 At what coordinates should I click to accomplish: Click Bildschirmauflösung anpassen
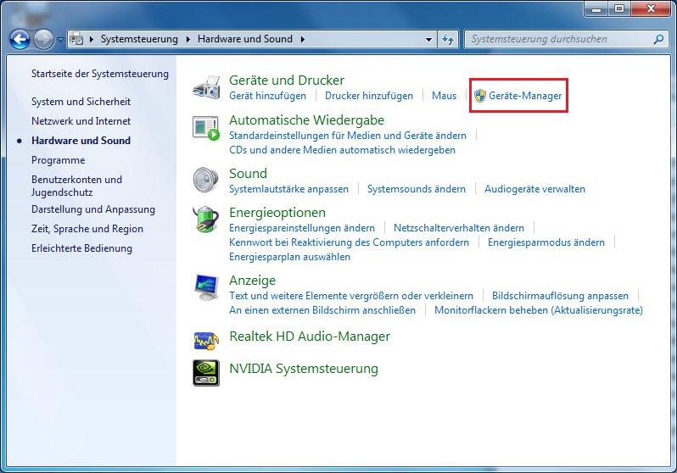560,296
